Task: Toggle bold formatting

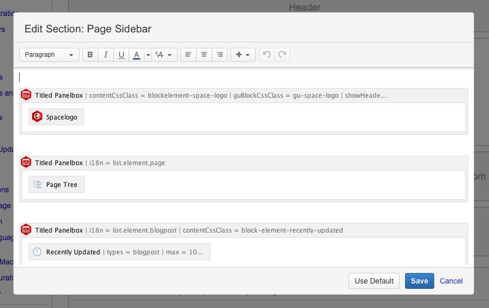Action: 90,54
